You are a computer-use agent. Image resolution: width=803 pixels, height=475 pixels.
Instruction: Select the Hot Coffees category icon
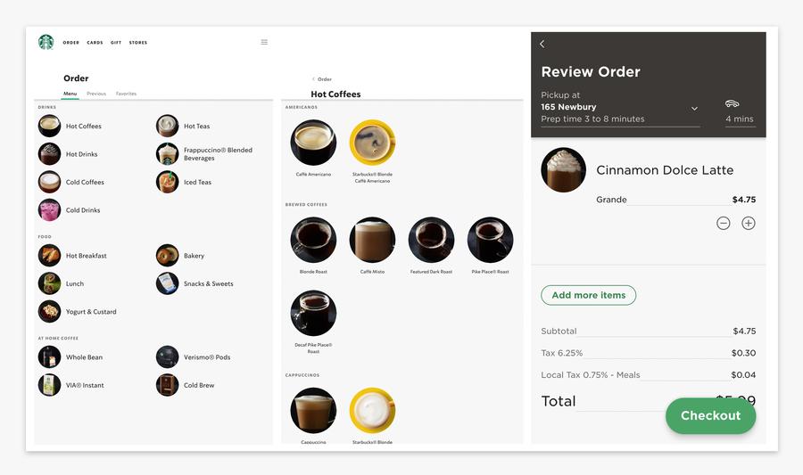pyautogui.click(x=49, y=126)
